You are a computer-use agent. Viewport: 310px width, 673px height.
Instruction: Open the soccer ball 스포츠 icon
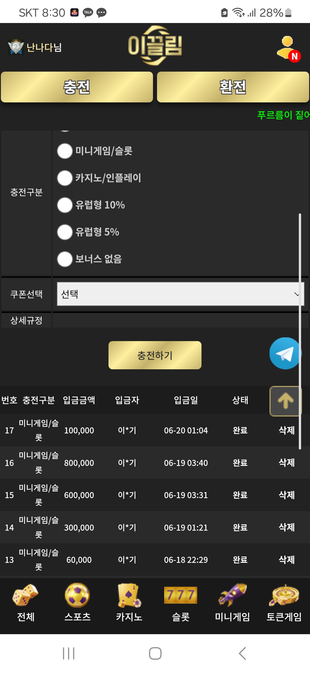coord(77,594)
